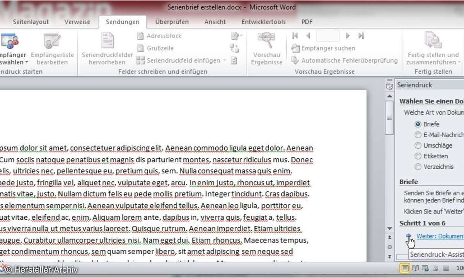
Task: Click the 'Schritt 1 von 6' text
Action: pos(422,223)
